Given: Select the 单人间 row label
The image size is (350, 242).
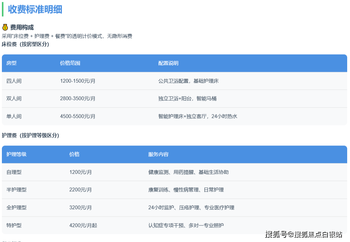Looking at the screenshot, I should pos(14,116).
